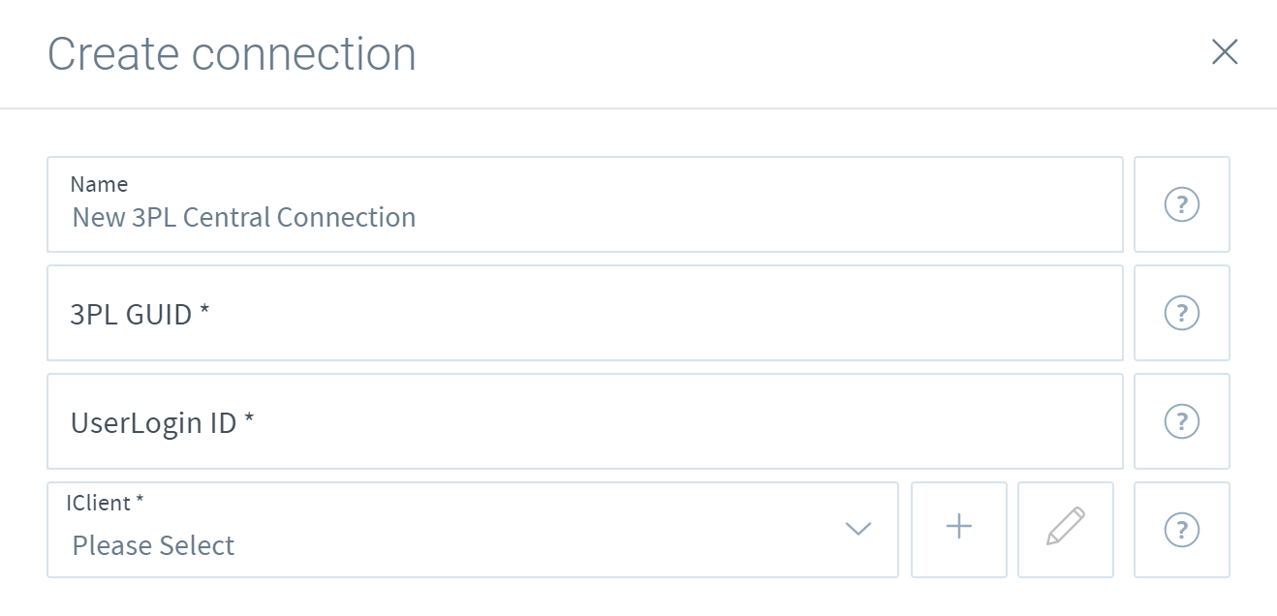Click the UserLogin ID * label text
The width and height of the screenshot is (1277, 616).
pyautogui.click(x=163, y=423)
